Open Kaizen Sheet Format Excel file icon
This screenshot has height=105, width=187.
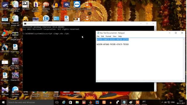15,6
